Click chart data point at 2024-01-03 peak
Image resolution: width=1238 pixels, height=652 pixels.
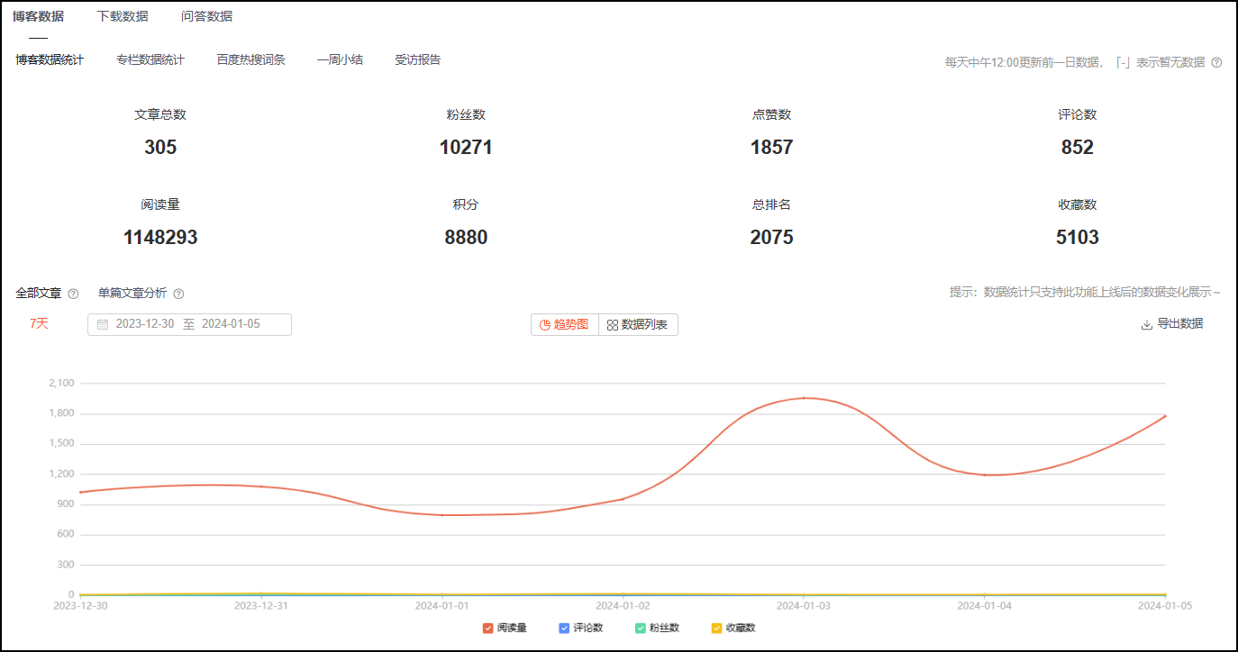point(804,398)
